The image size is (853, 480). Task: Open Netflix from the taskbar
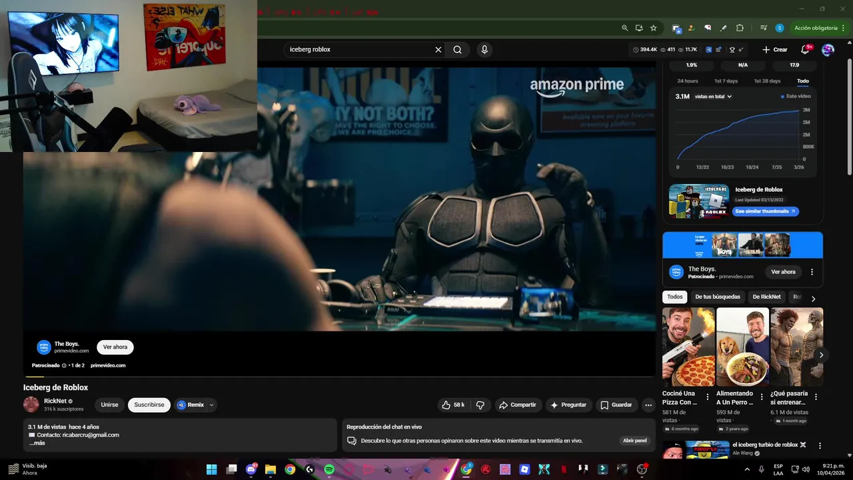pos(564,469)
